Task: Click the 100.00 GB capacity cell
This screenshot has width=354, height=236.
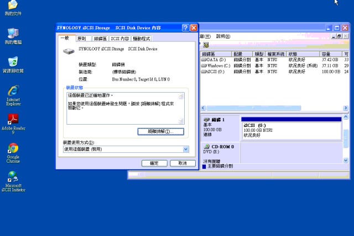Action: click(331, 72)
